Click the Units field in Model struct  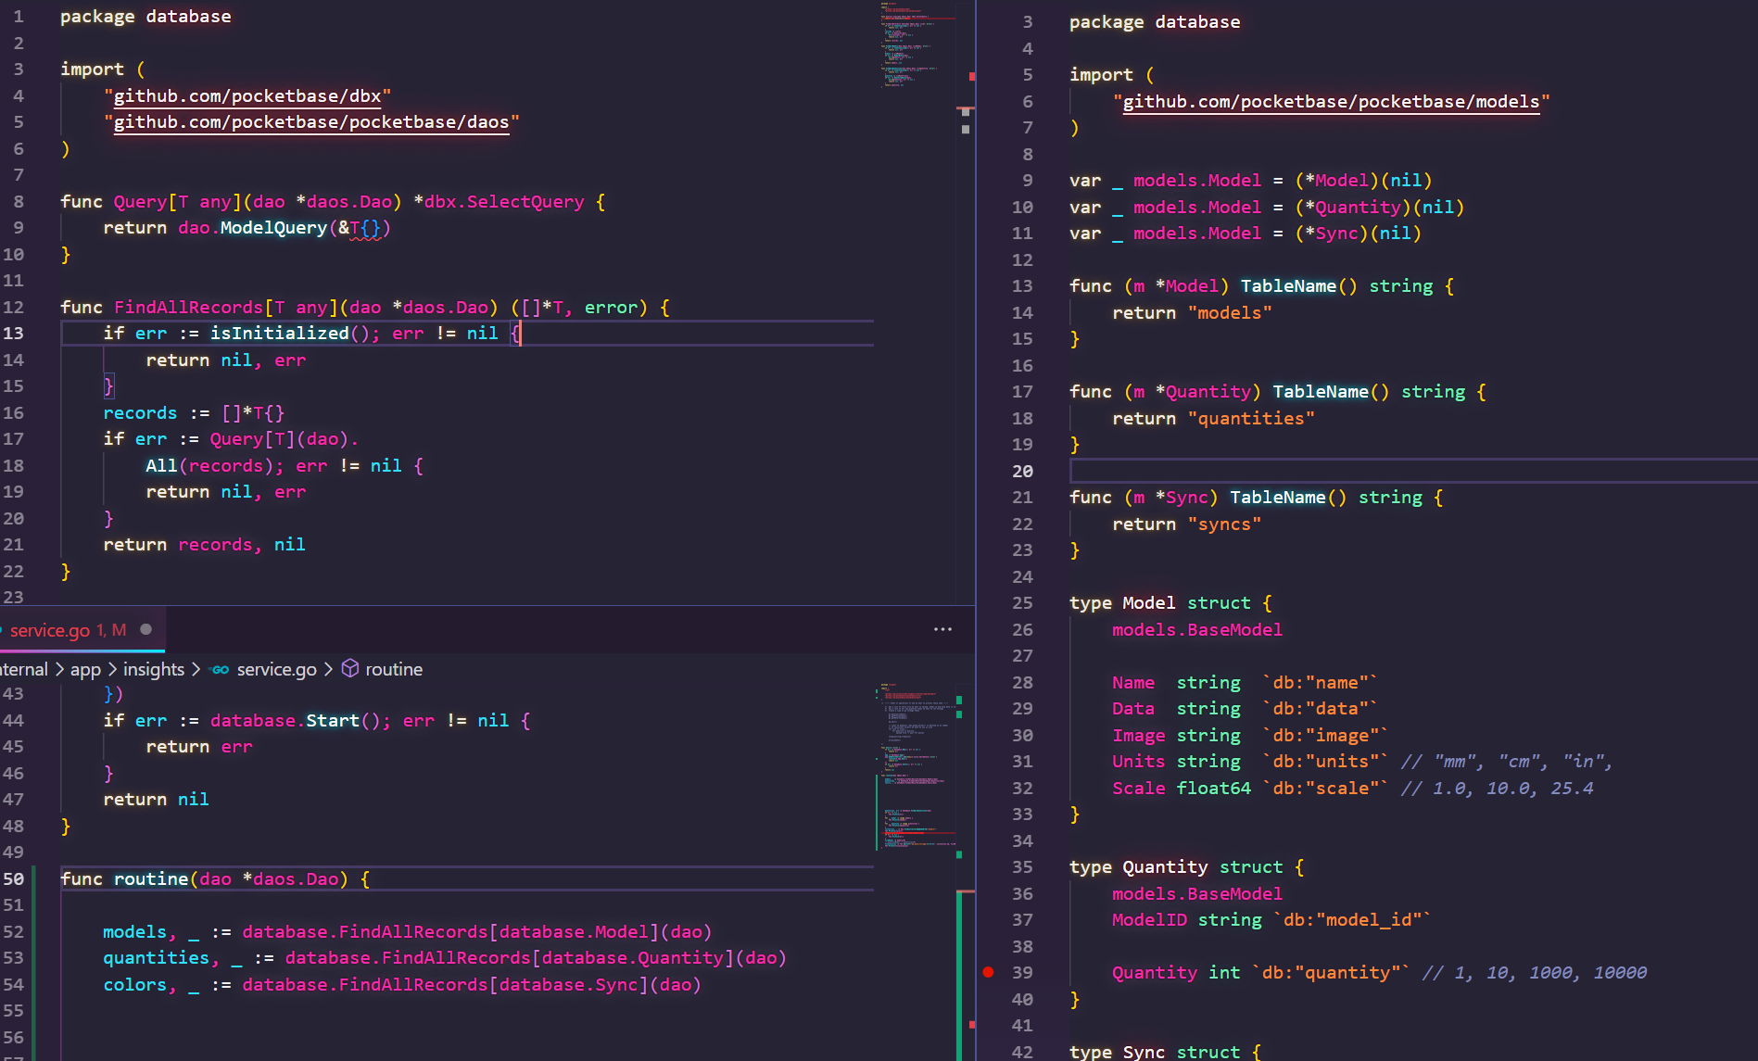point(1139,762)
